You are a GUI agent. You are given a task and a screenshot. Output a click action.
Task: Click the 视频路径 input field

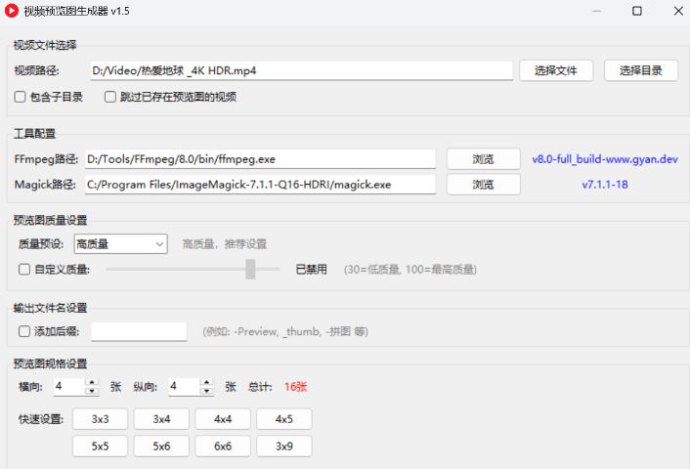click(300, 70)
